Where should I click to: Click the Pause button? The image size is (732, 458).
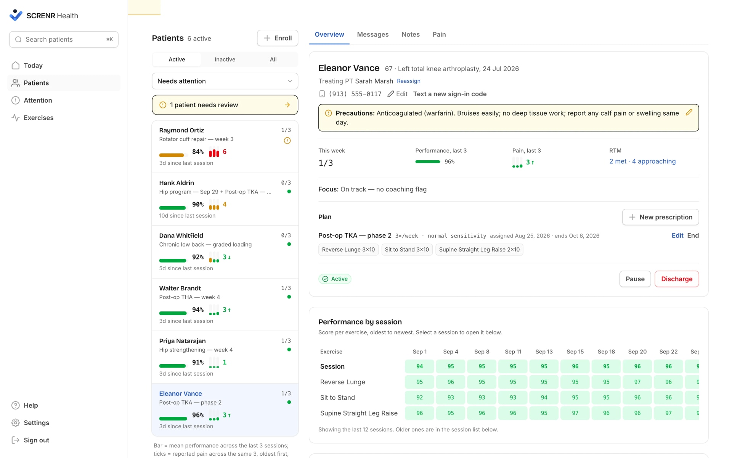pyautogui.click(x=635, y=279)
